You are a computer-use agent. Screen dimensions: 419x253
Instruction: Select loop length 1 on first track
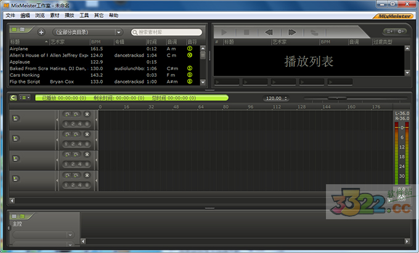point(66,124)
